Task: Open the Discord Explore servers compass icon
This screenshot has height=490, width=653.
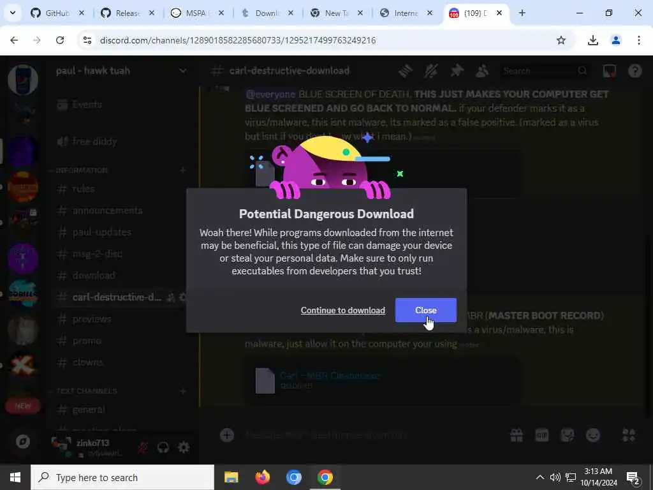Action: tap(23, 442)
